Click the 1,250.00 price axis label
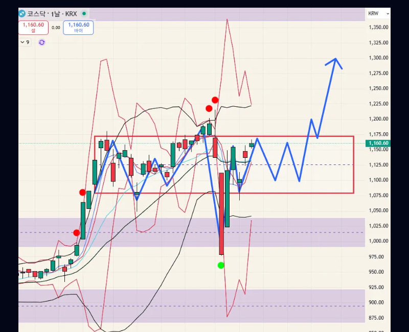The width and height of the screenshot is (409, 332). pos(378,88)
